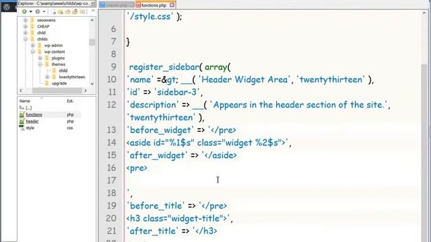The height and width of the screenshot is (242, 431).
Task: Click the folder tree horizontal scrollbar thumb
Action: pos(57,91)
